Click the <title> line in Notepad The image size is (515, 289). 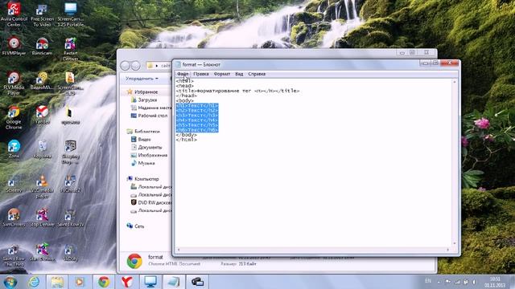point(237,91)
